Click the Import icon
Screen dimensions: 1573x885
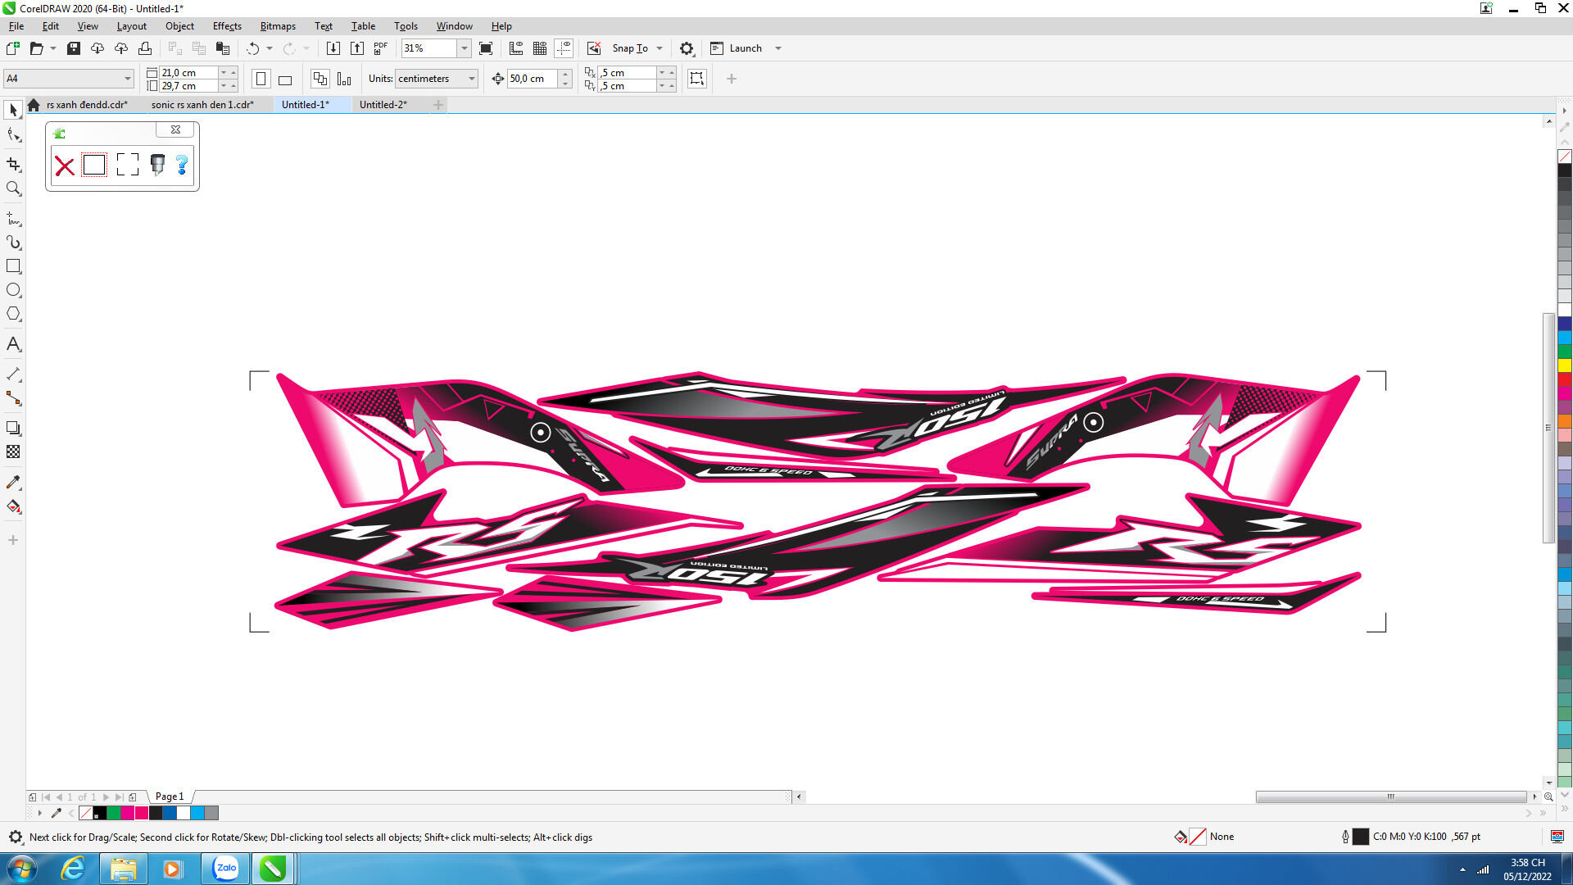(x=333, y=48)
